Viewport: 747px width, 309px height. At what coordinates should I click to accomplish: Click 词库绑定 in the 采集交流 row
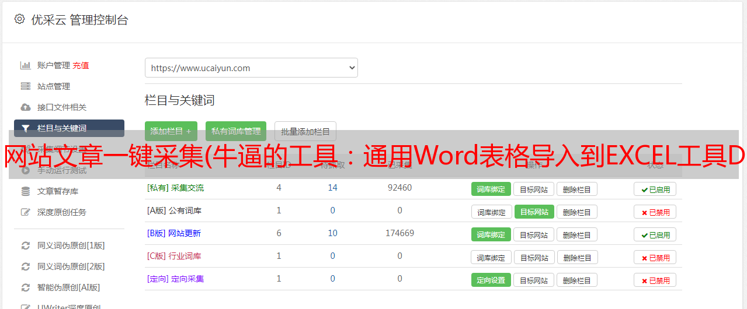pyautogui.click(x=491, y=189)
